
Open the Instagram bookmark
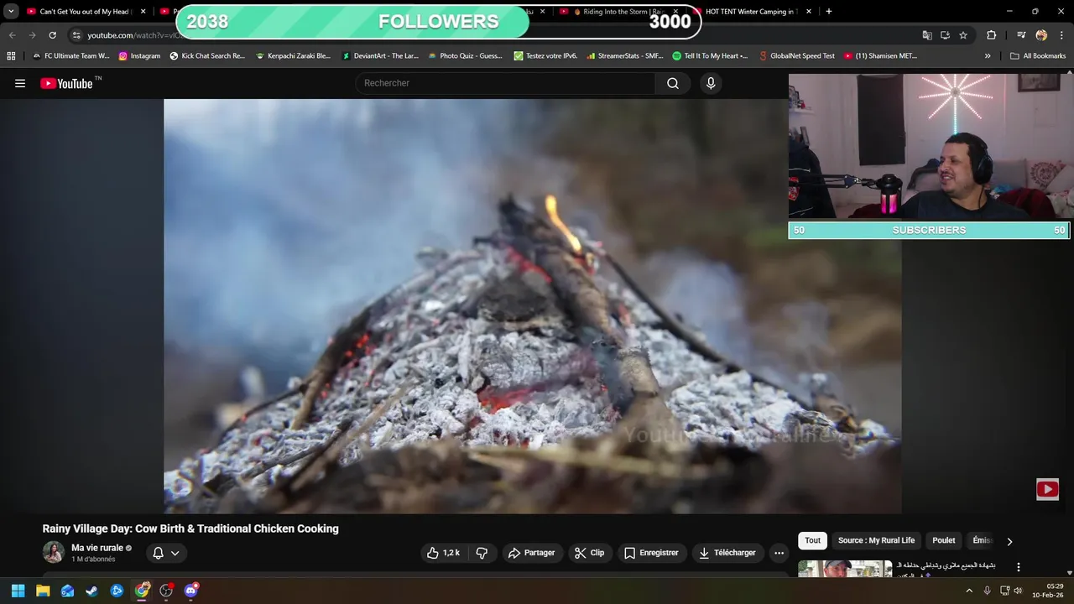139,56
